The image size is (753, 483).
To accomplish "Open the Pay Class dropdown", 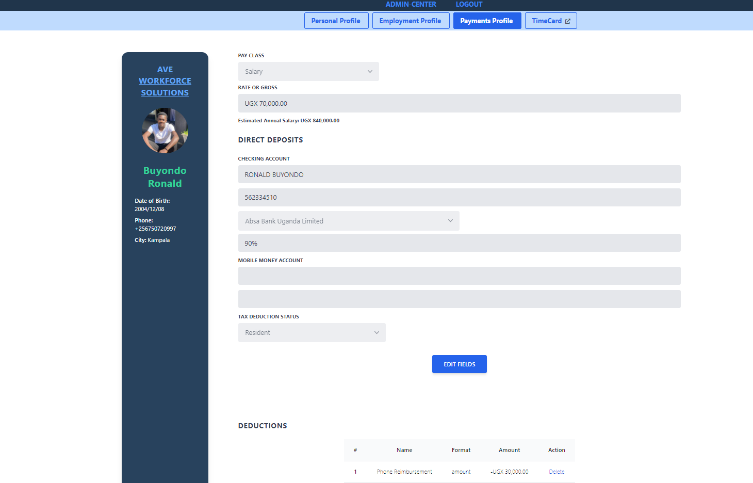I will (308, 72).
